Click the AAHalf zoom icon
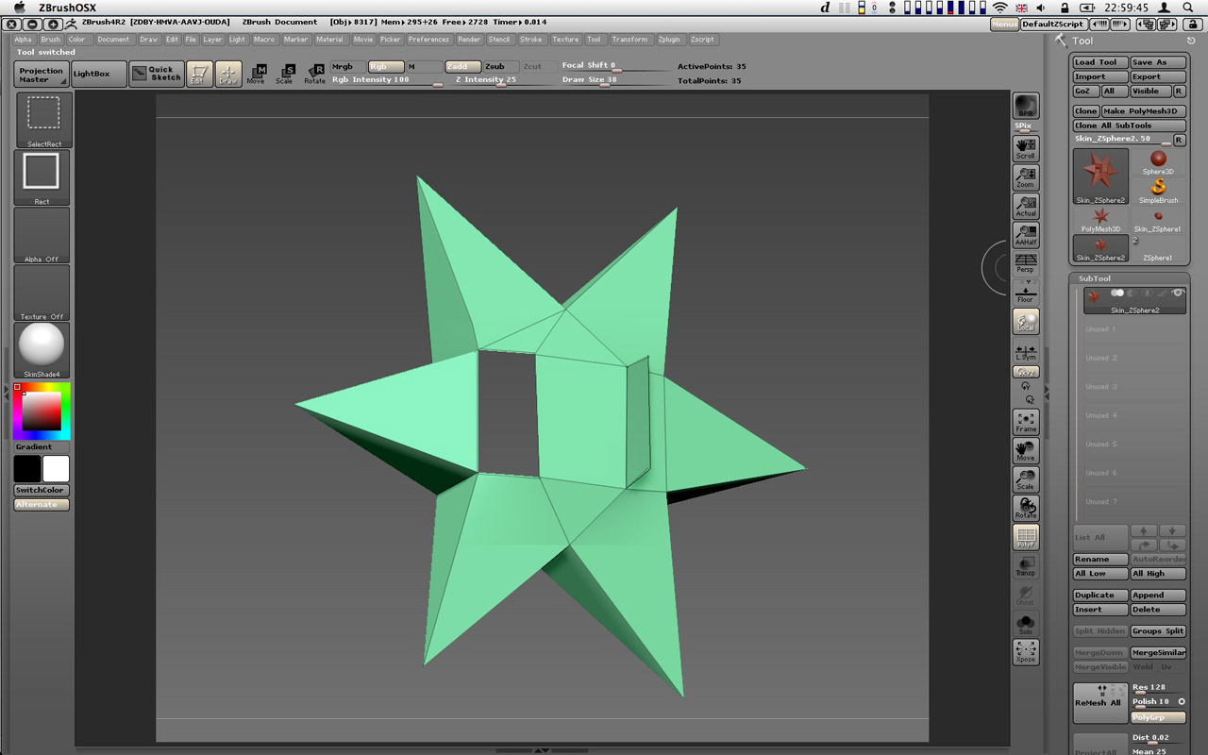 [x=1025, y=235]
